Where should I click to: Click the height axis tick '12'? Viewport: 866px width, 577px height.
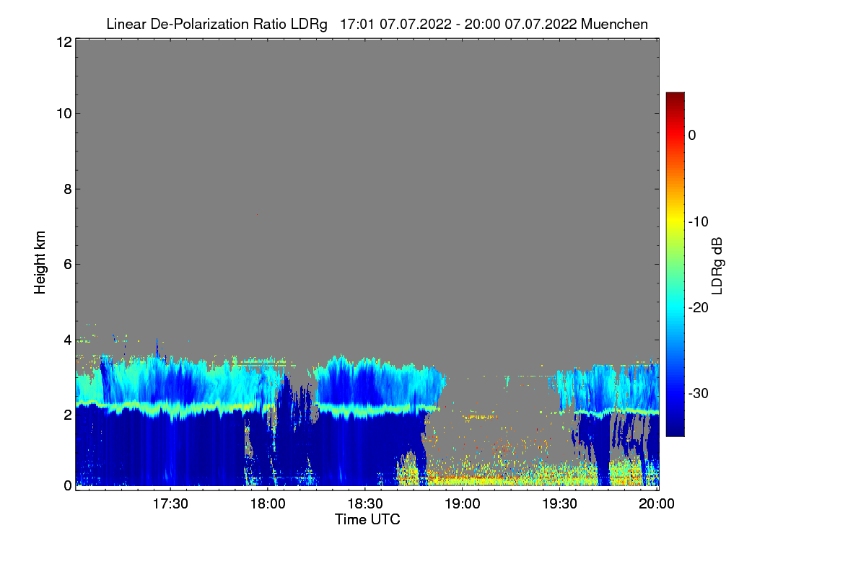[63, 42]
